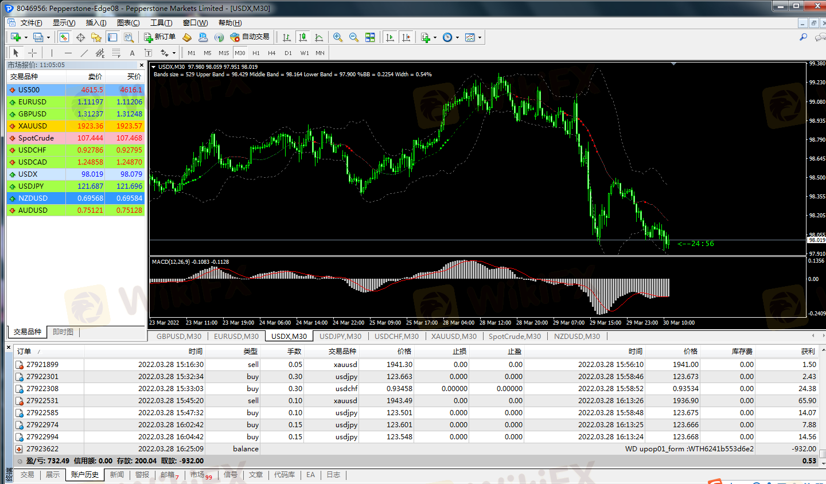Open the search magnifier in top right
The image size is (826, 484).
pyautogui.click(x=803, y=37)
